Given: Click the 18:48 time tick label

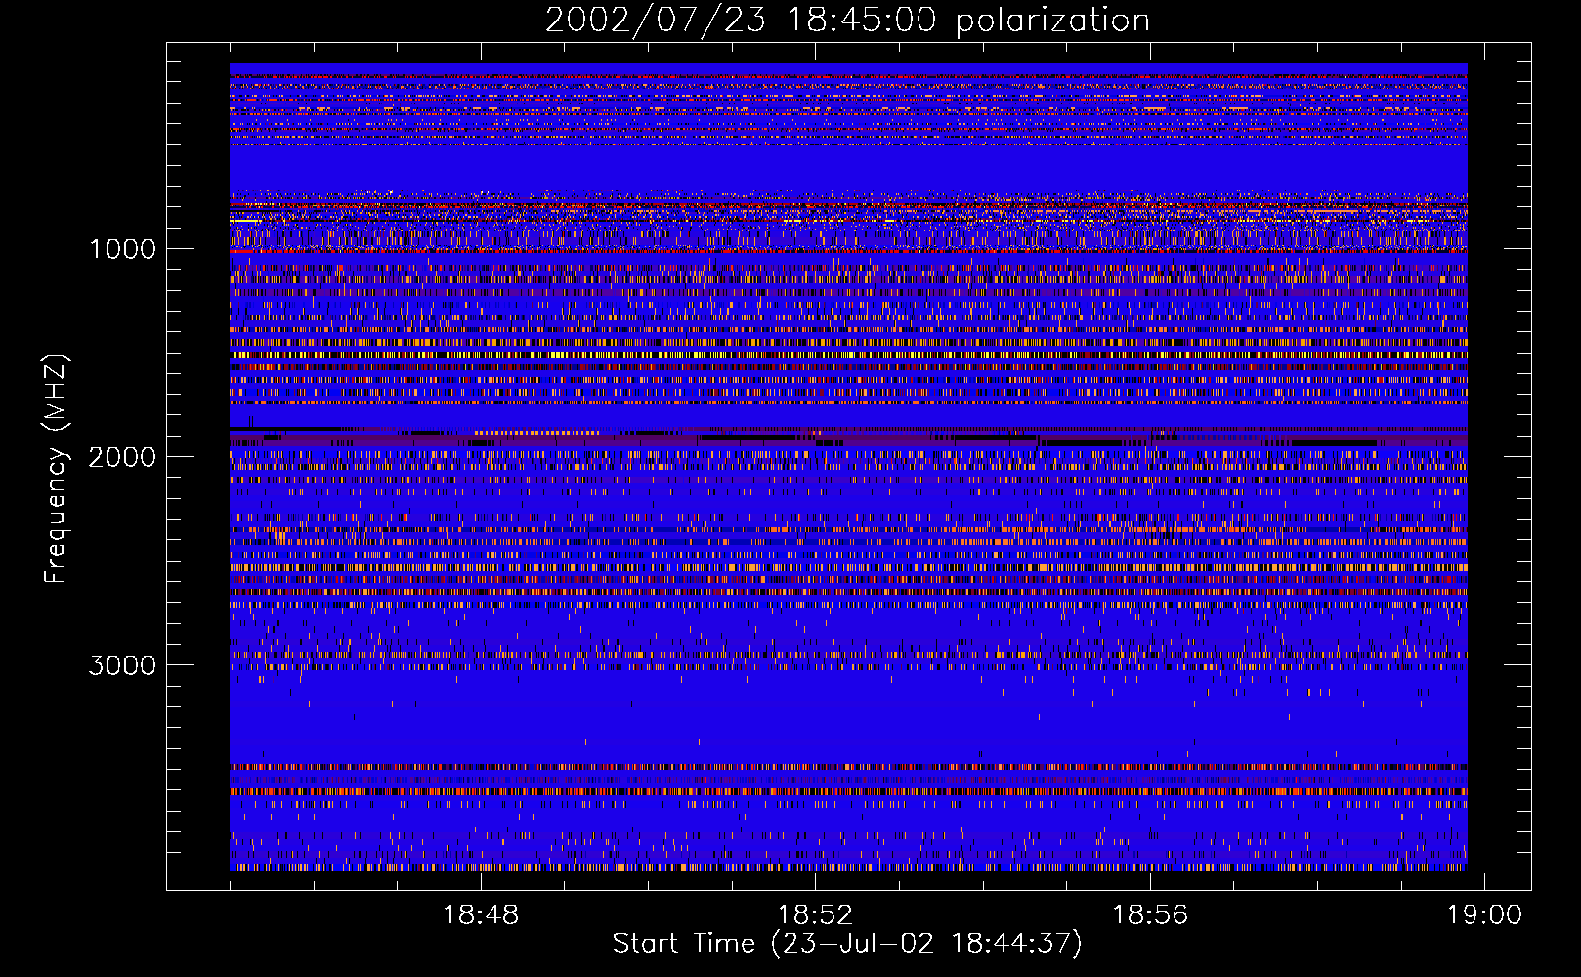Looking at the screenshot, I should tap(481, 915).
